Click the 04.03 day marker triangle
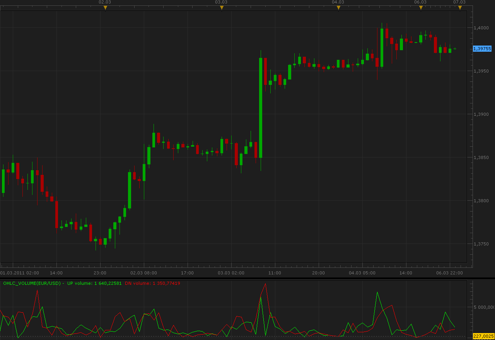 (338, 8)
